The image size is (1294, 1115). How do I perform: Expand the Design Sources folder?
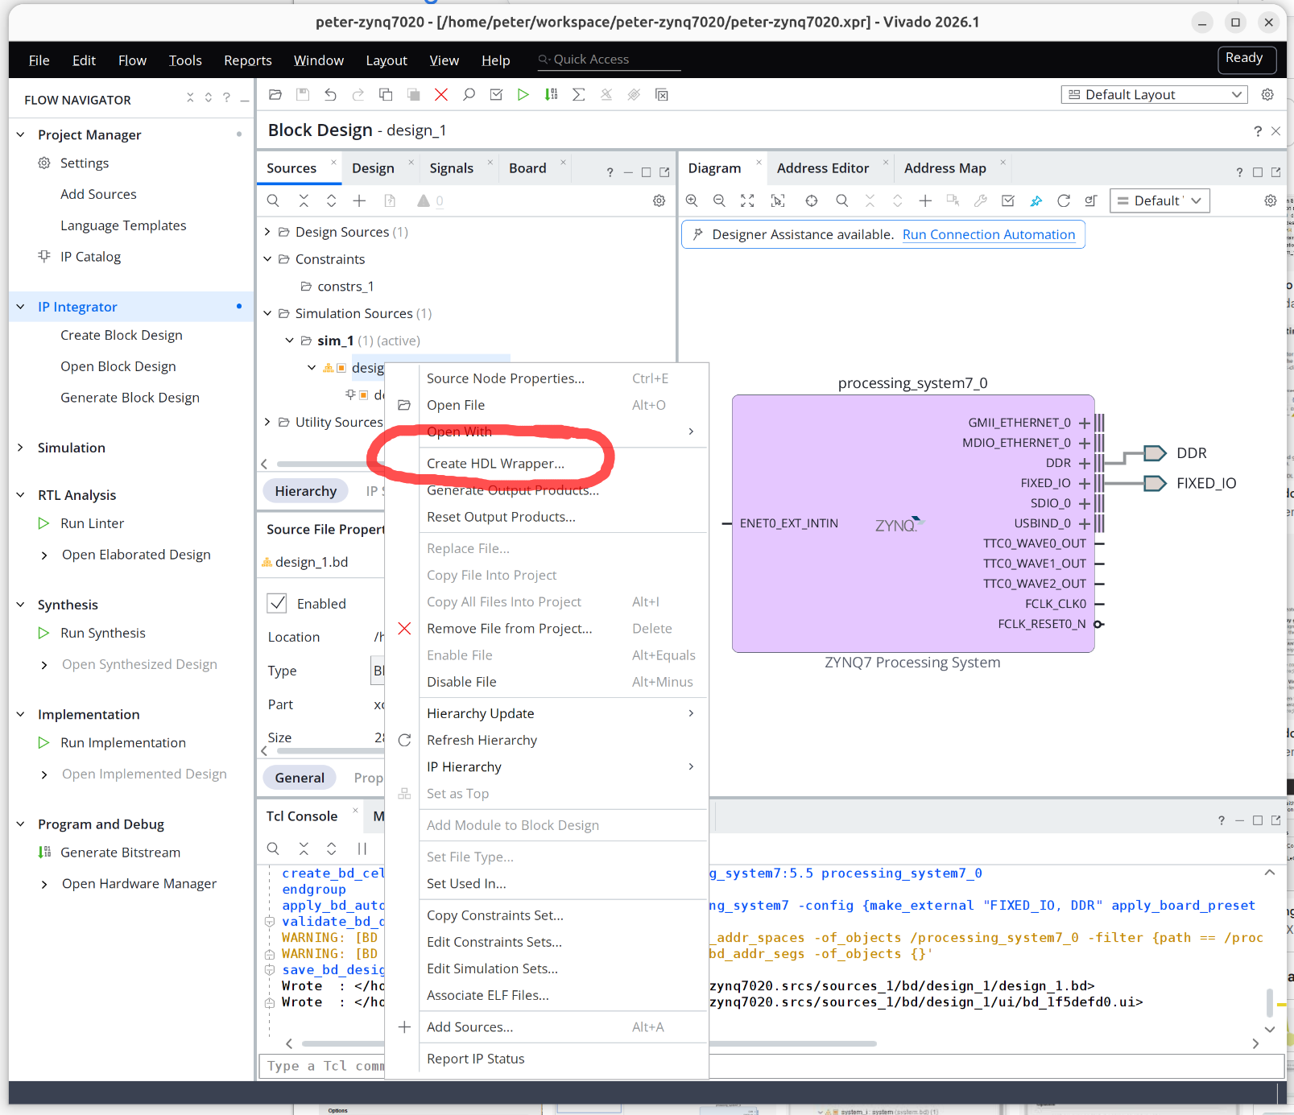267,232
